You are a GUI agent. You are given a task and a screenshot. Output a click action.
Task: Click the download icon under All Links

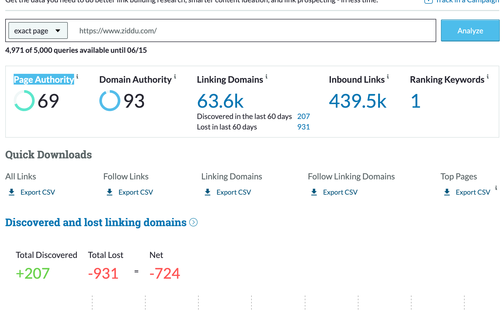pos(12,192)
